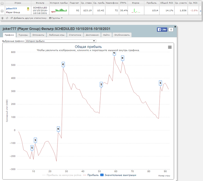Image resolution: width=203 pixels, height=181 pixels.
Task: Click the $ marker near game 87
Action: click(160, 83)
